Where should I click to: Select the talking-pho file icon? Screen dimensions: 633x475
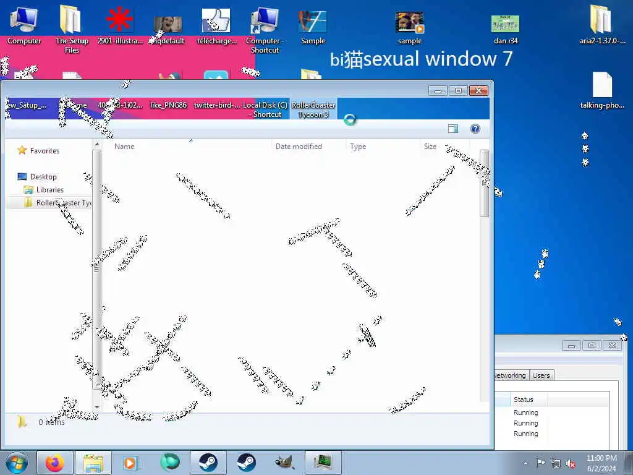(602, 90)
